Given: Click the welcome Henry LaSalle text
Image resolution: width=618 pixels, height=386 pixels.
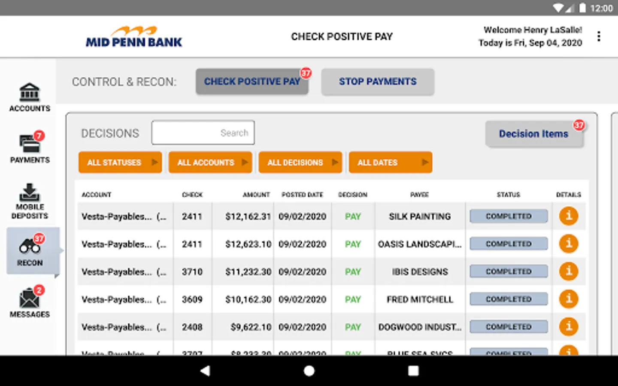Looking at the screenshot, I should (x=533, y=30).
